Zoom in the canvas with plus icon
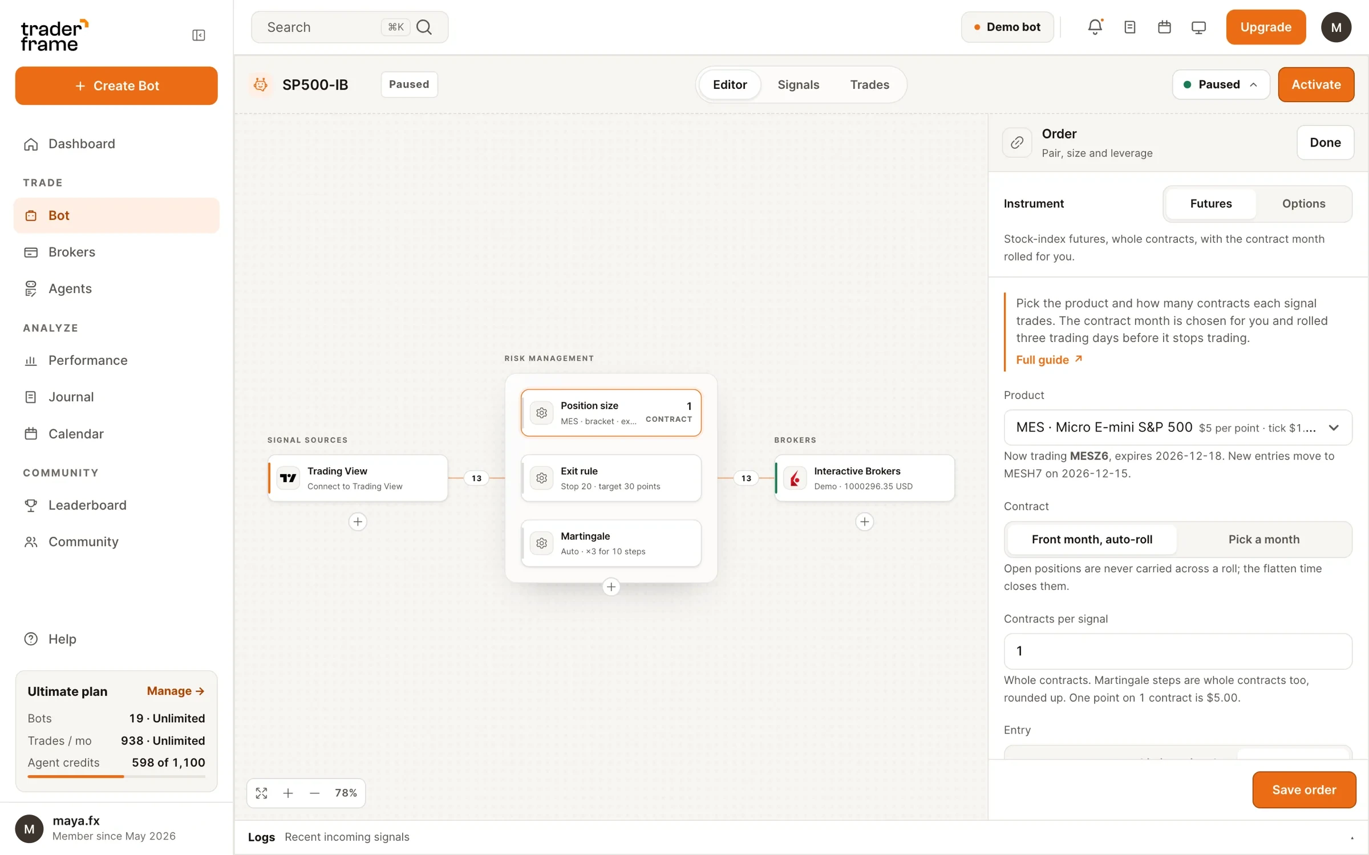The height and width of the screenshot is (855, 1369). point(288,793)
